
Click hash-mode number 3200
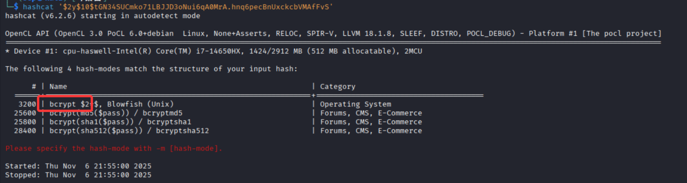click(x=27, y=104)
